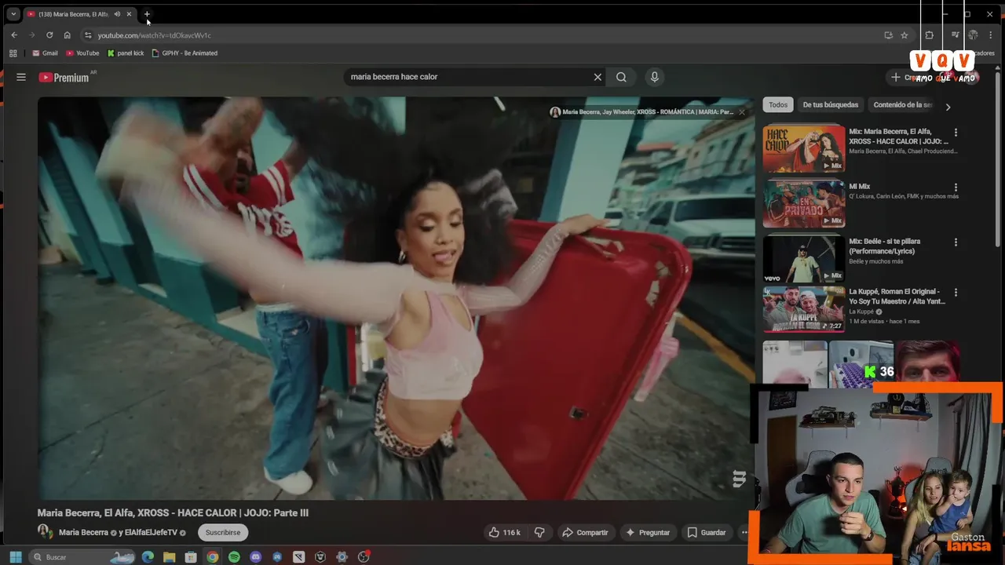Open Chrome extensions puzzle icon
This screenshot has width=1005, height=565.
coord(930,35)
